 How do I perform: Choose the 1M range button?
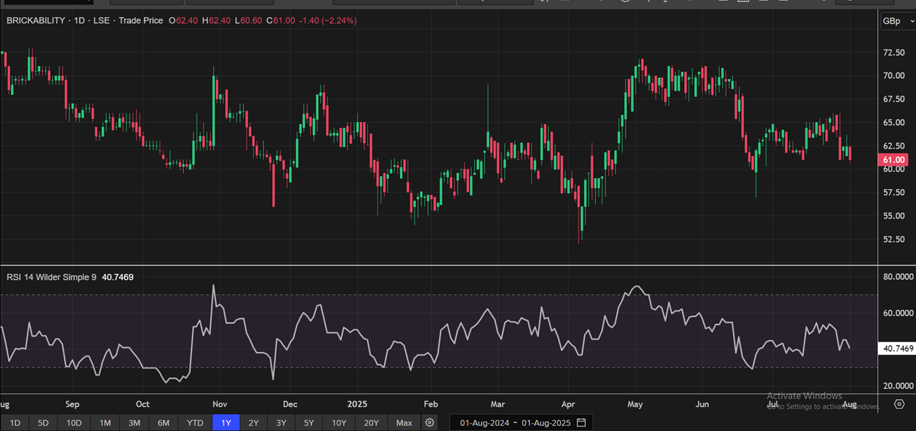click(105, 423)
